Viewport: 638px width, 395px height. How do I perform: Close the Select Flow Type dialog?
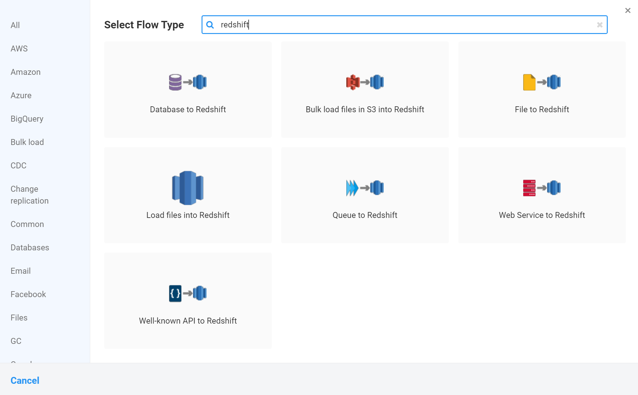point(627,10)
